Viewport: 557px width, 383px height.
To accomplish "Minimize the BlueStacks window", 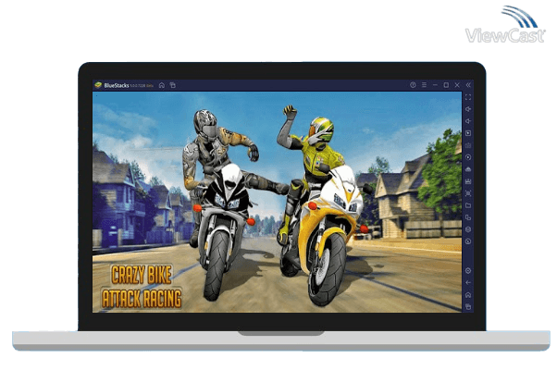I will point(435,85).
